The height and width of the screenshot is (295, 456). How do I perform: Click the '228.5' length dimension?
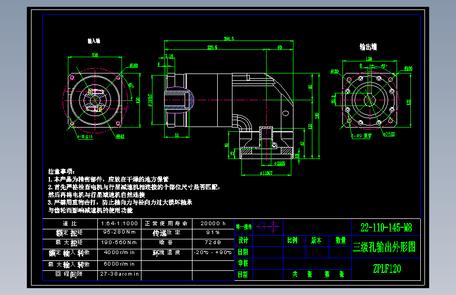coord(212,47)
